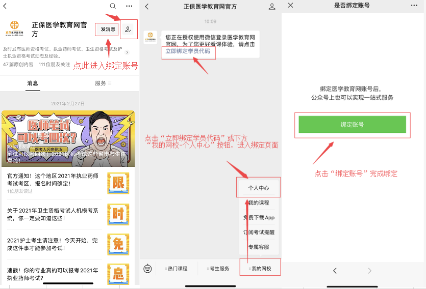426x289 pixels.
Task: Choose 我的课程 in the popup menu
Action: coord(259,203)
